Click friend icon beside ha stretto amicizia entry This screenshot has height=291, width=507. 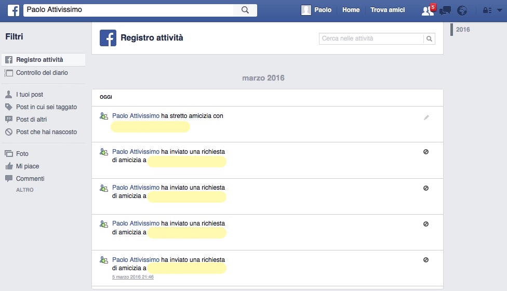click(104, 116)
